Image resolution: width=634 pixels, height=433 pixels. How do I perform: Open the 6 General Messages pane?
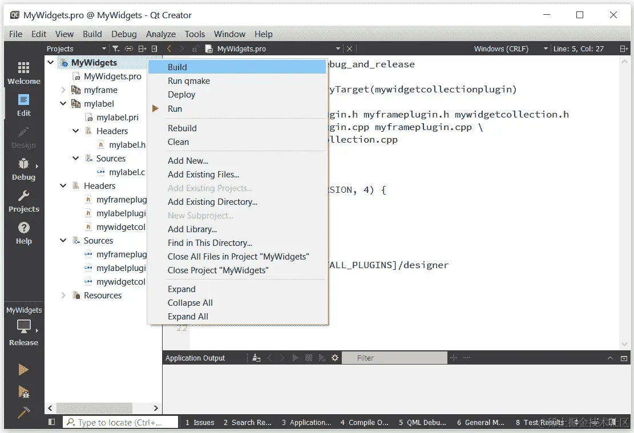[480, 422]
